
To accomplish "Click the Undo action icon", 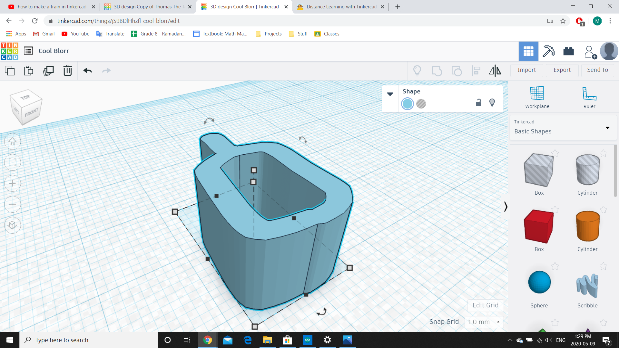I will (x=87, y=70).
